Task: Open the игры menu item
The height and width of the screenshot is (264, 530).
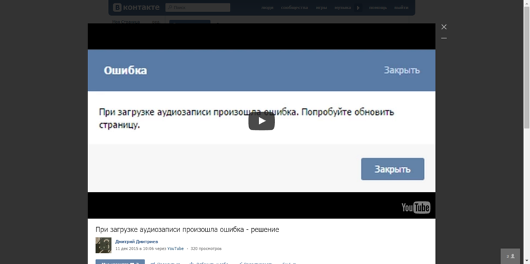Action: (321, 7)
